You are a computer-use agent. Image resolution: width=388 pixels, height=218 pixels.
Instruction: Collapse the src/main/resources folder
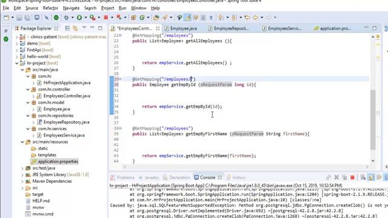click(x=22, y=142)
